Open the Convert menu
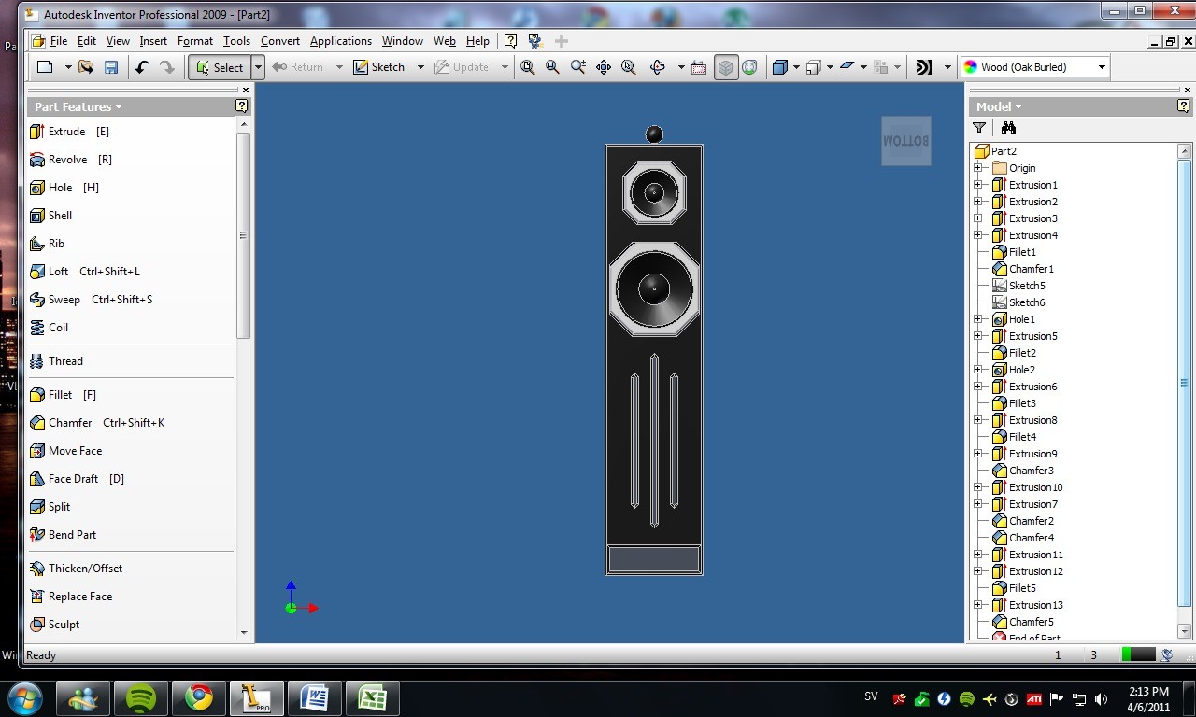The height and width of the screenshot is (717, 1196). tap(280, 41)
